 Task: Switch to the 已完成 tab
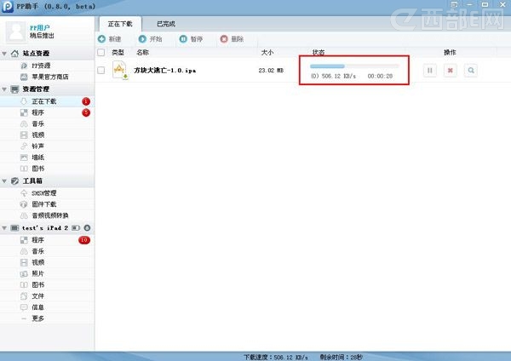tap(166, 24)
